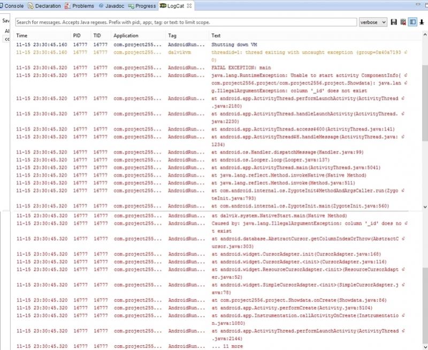The image size is (428, 350).
Task: Click the search for messages field
Action: tap(186, 22)
